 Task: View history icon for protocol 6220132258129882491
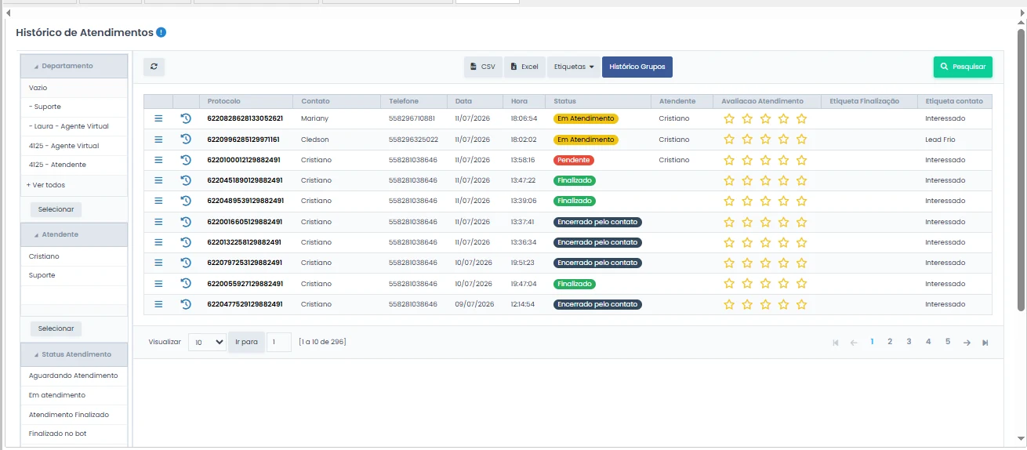(186, 242)
